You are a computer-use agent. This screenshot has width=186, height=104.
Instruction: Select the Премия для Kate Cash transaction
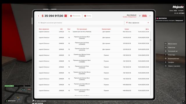pos(94,49)
